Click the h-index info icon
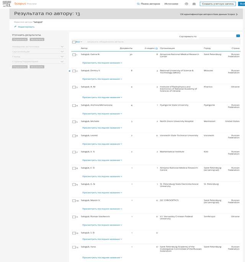 click(x=157, y=49)
